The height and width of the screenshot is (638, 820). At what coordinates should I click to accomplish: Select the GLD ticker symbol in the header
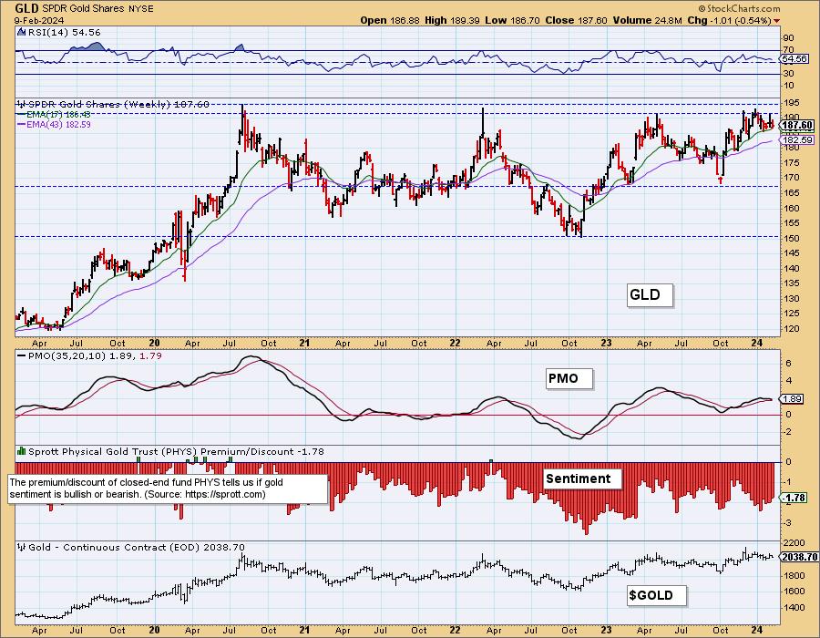(x=26, y=8)
